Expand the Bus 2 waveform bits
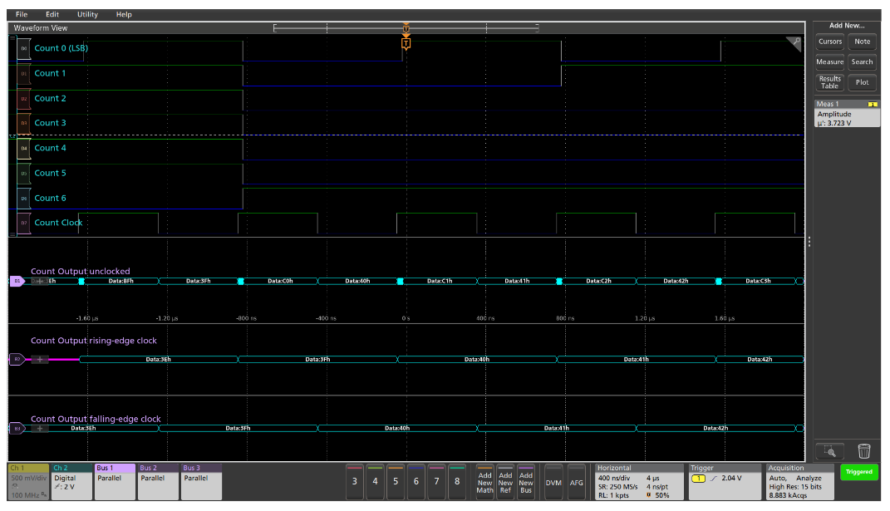Screen dimensions: 890x511 pyautogui.click(x=39, y=359)
